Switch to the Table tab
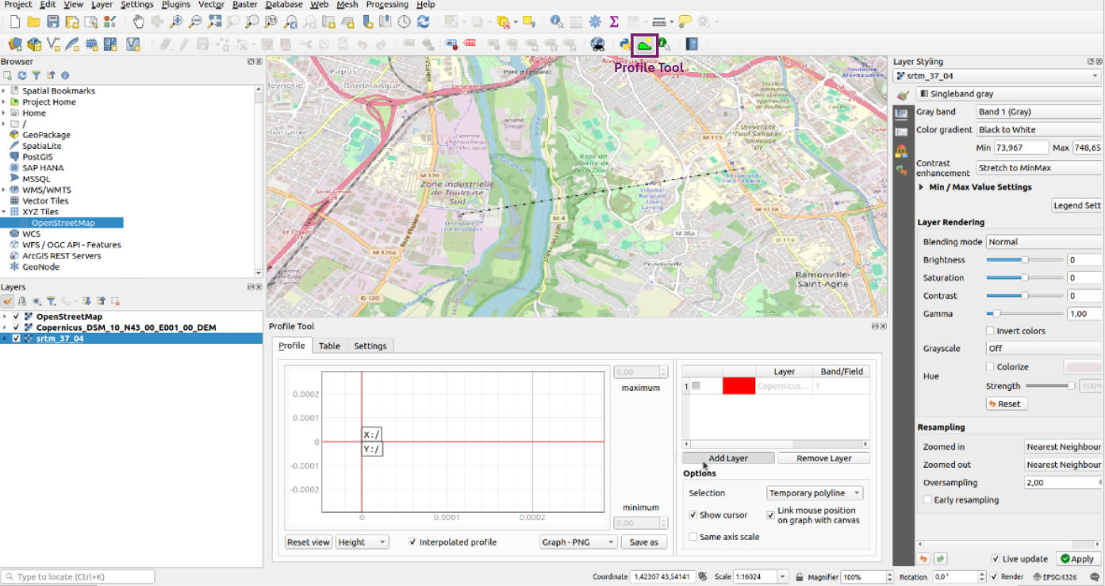This screenshot has width=1105, height=586. click(x=329, y=346)
